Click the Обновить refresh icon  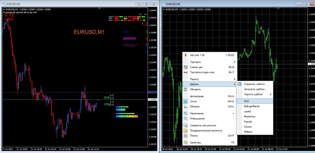click(x=185, y=89)
